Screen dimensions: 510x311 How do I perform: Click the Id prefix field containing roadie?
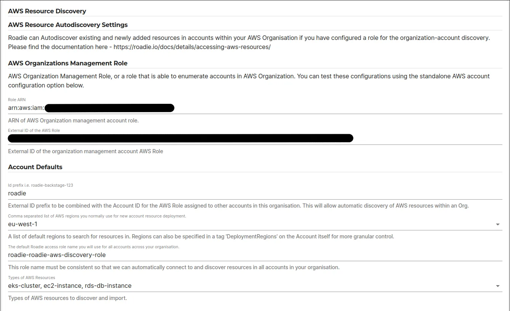(x=76, y=193)
